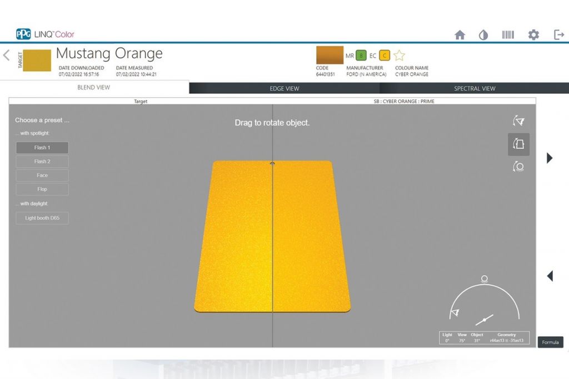Select Flop preset
This screenshot has width=569, height=379.
[x=42, y=189]
